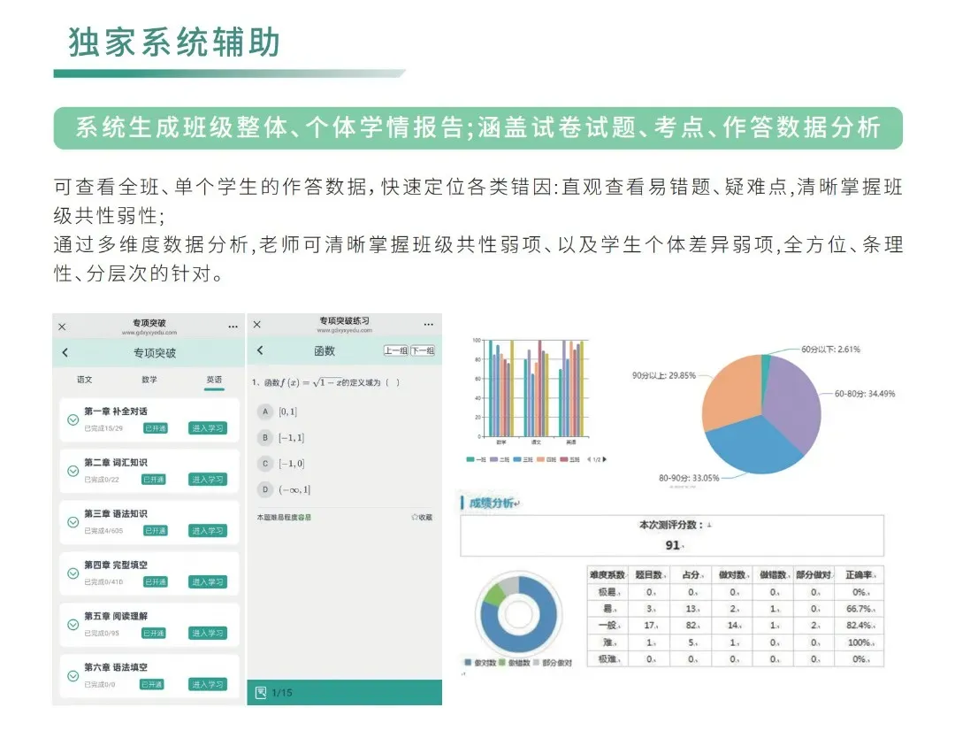Select answer option B [-1,1]
The image size is (955, 746).
point(281,438)
